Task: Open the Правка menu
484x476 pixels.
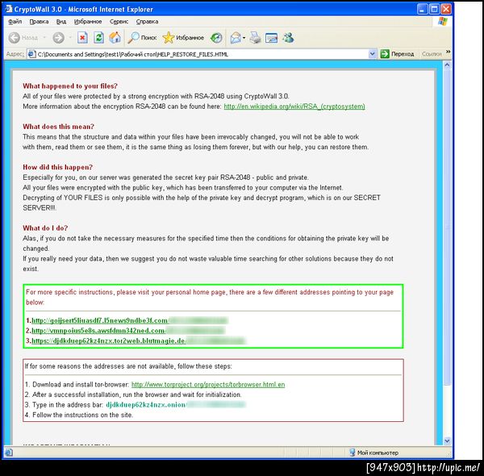Action: (x=39, y=21)
